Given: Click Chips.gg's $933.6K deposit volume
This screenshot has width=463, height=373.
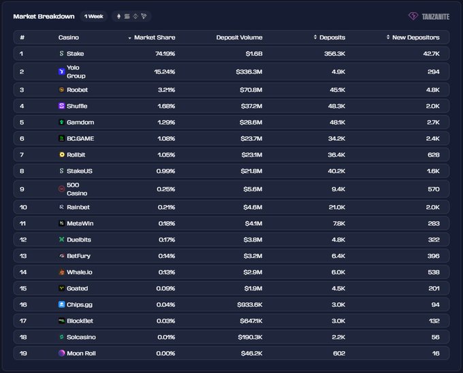Looking at the screenshot, I should click(250, 304).
